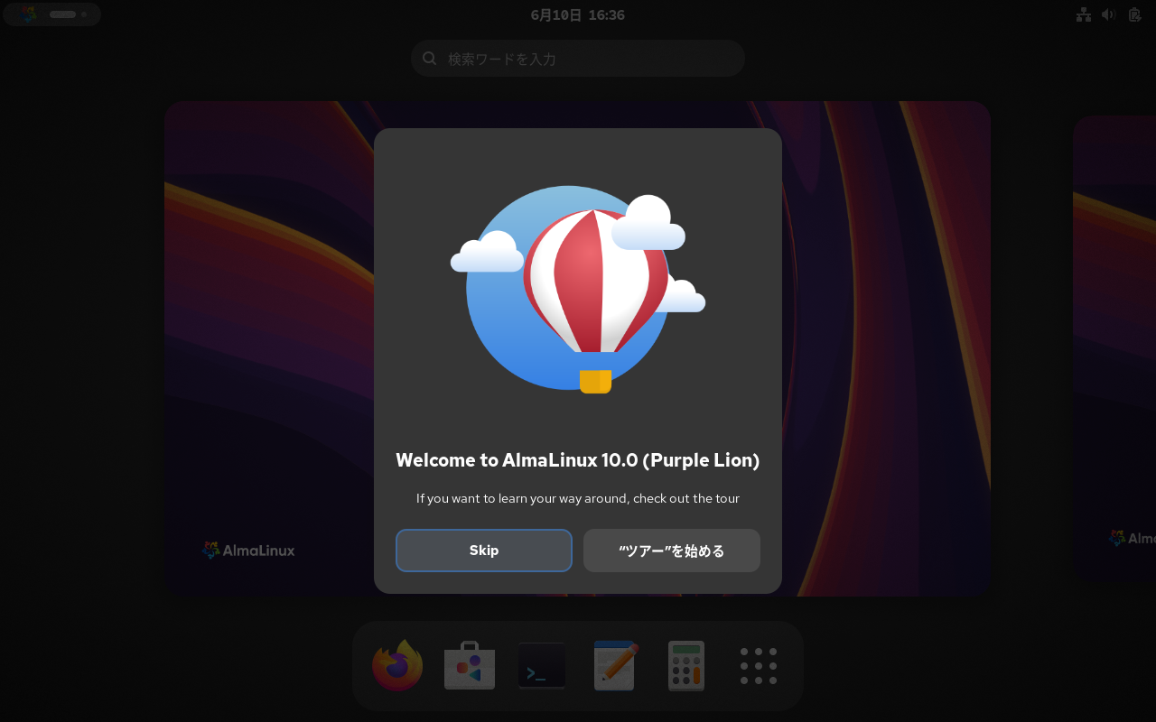Open Firefox from the dock

coord(397,665)
